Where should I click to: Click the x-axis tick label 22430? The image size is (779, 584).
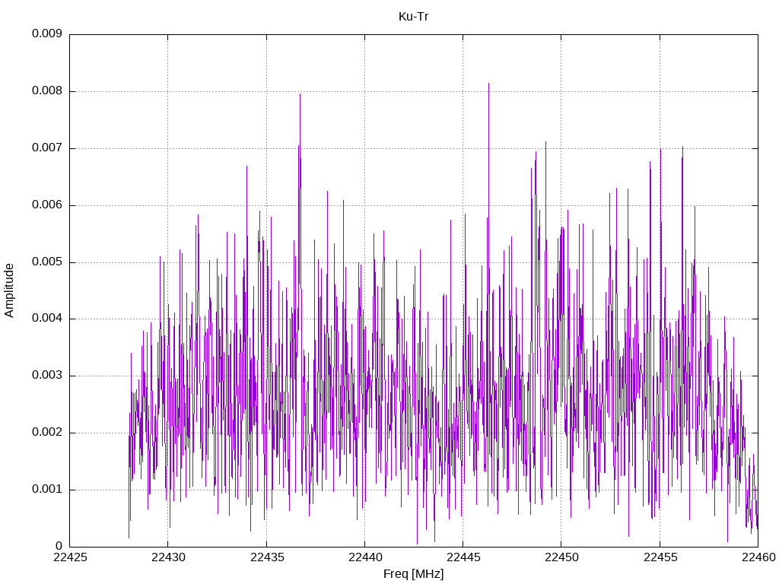168,557
